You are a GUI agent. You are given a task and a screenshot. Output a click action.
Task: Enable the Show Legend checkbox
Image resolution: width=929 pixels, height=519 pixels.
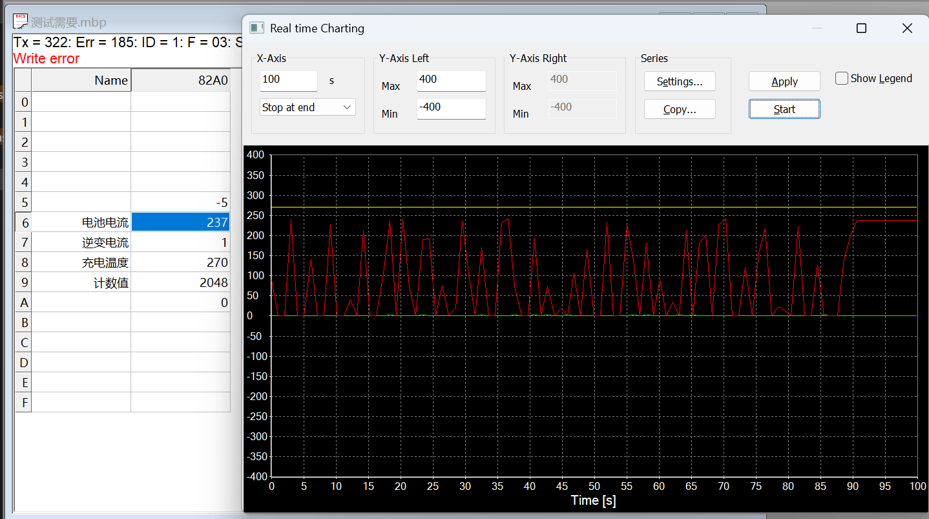coord(842,79)
